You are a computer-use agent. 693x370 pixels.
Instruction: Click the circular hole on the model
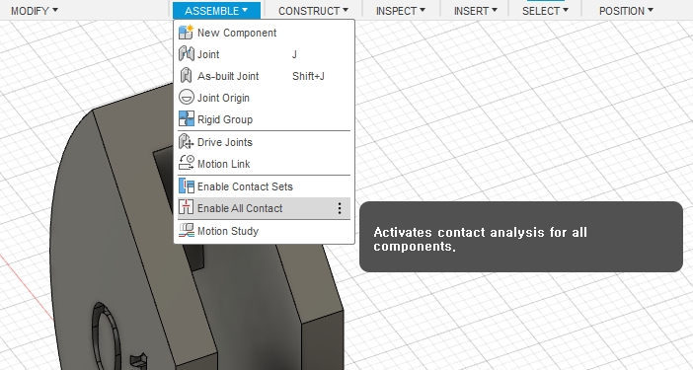point(107,337)
